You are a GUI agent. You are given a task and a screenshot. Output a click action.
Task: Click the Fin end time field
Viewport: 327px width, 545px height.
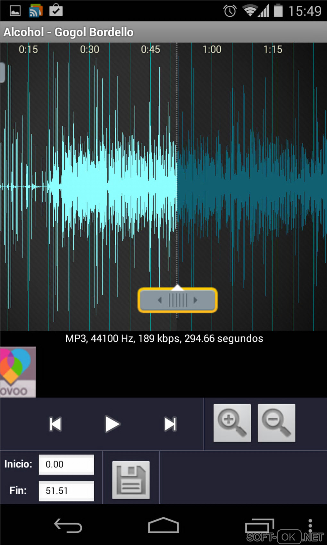coord(66,491)
